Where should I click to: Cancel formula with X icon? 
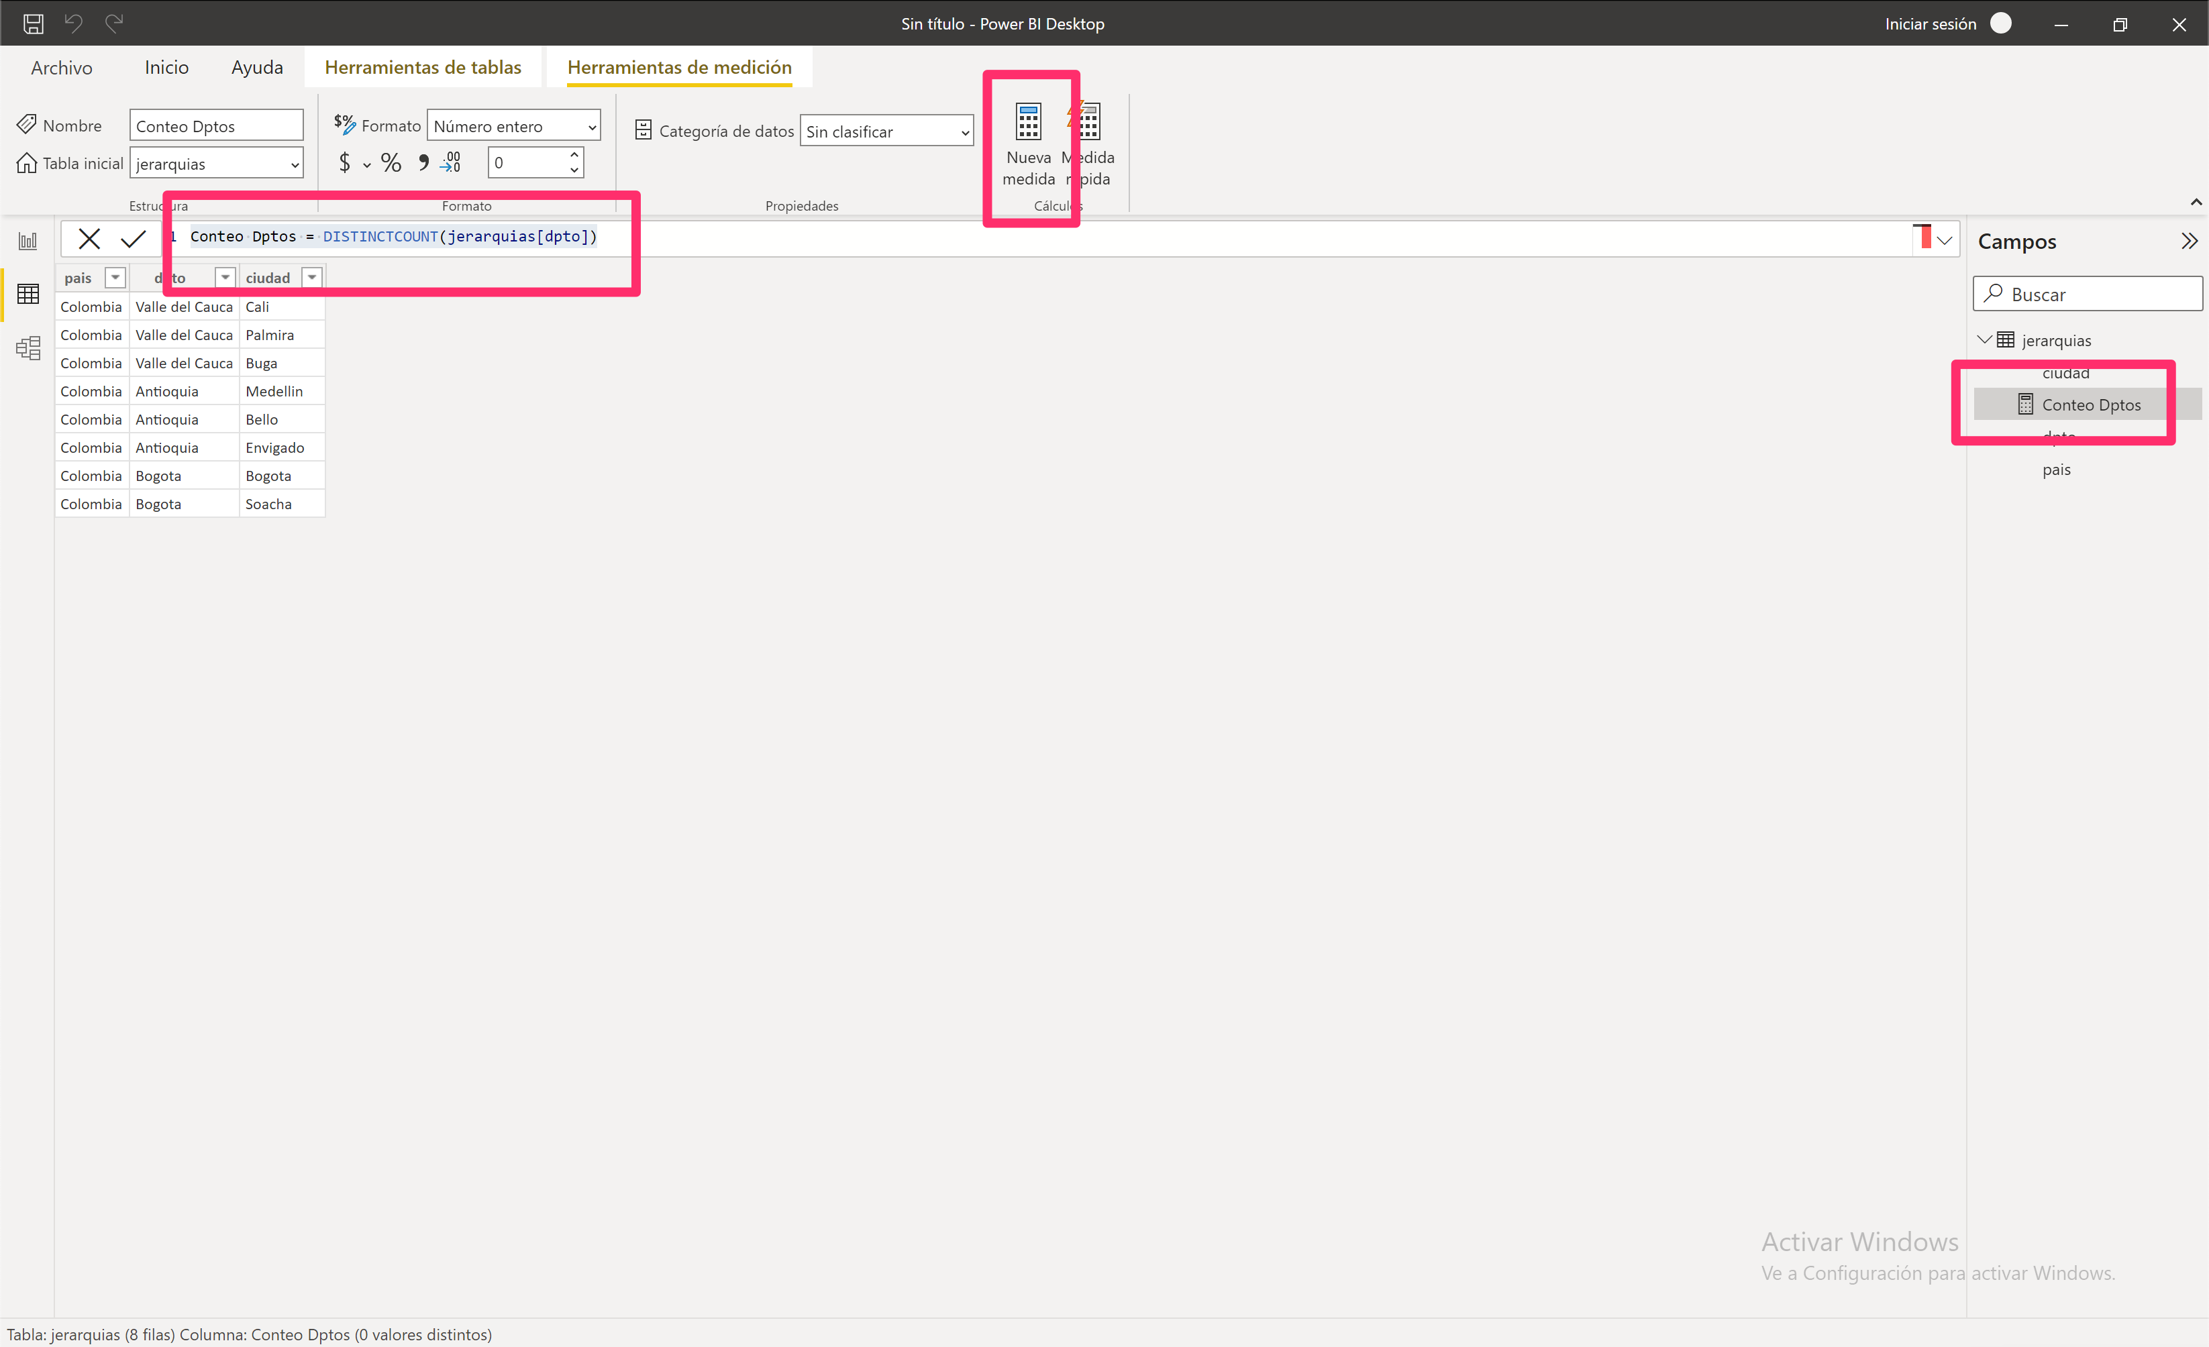coord(89,238)
